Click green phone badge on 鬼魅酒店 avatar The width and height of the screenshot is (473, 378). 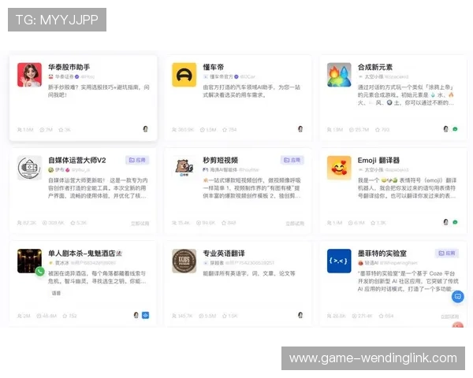[39, 271]
